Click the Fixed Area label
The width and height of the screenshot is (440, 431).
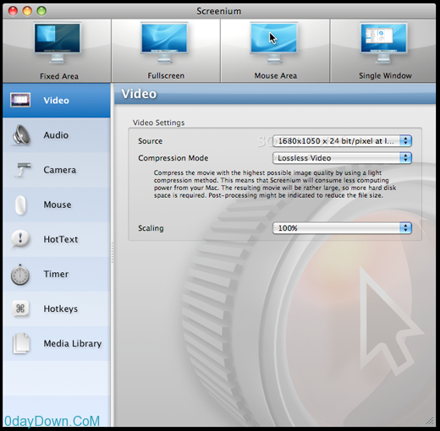[59, 76]
